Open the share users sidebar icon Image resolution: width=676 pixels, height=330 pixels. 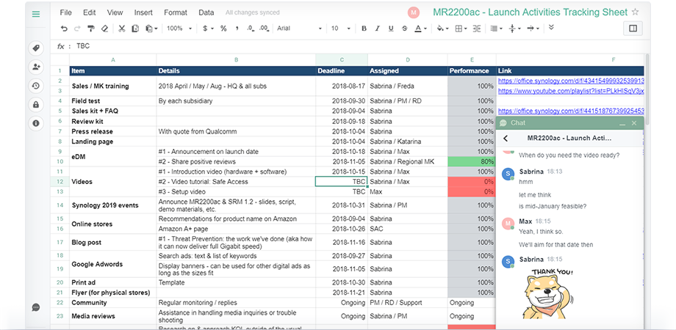pos(36,67)
